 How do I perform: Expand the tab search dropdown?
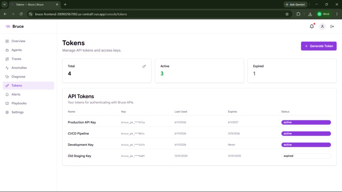pyautogui.click(x=4, y=4)
